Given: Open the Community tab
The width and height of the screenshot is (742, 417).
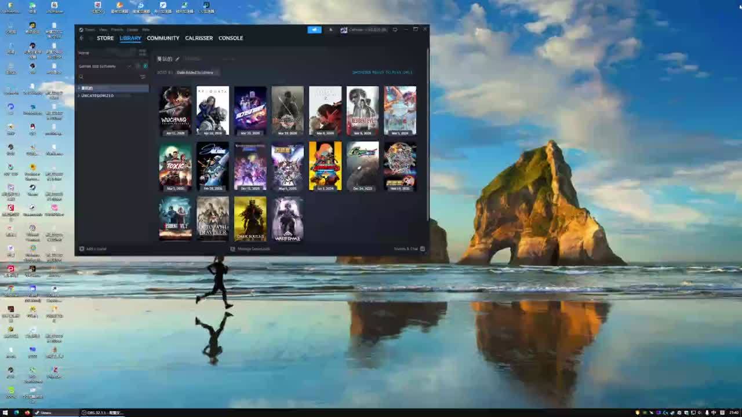Looking at the screenshot, I should [163, 38].
